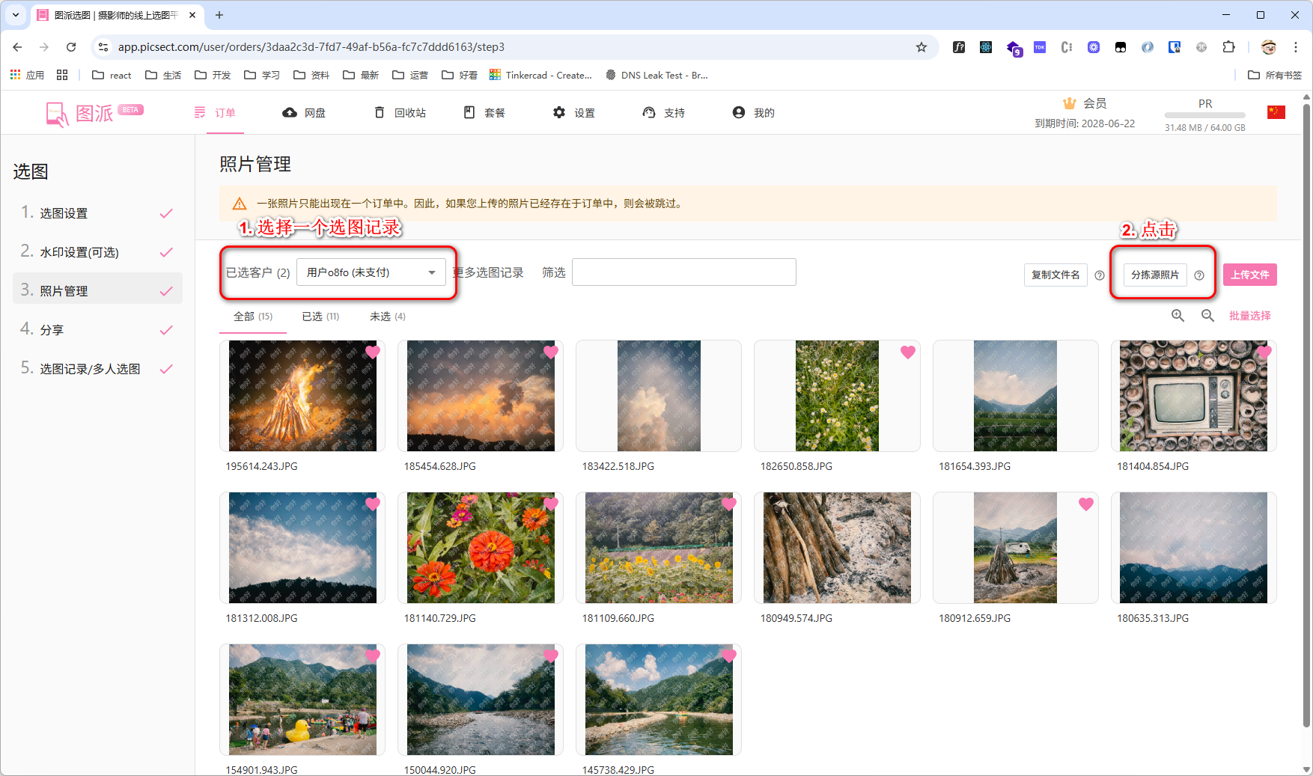Type in the 筛选 filter input field
The image size is (1313, 776).
point(683,272)
